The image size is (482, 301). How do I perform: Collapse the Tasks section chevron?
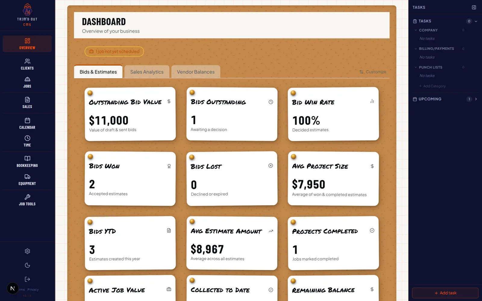click(x=476, y=21)
